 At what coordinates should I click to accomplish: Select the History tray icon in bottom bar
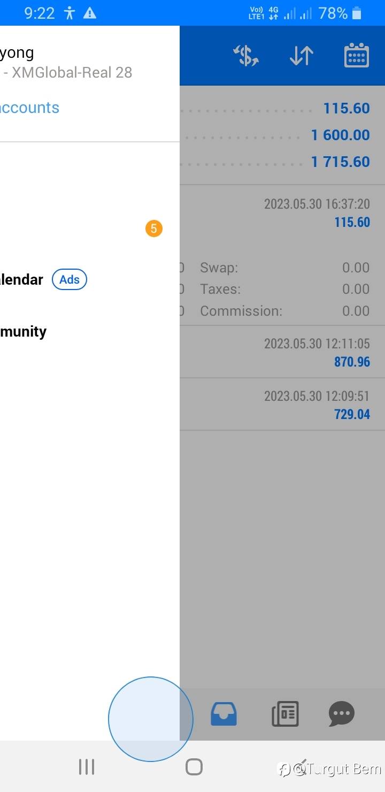pos(224,714)
